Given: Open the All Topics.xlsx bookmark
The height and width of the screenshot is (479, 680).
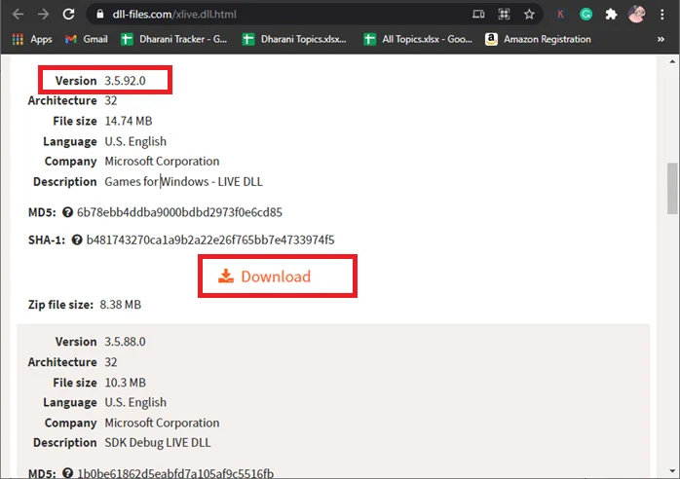Looking at the screenshot, I should coord(418,40).
